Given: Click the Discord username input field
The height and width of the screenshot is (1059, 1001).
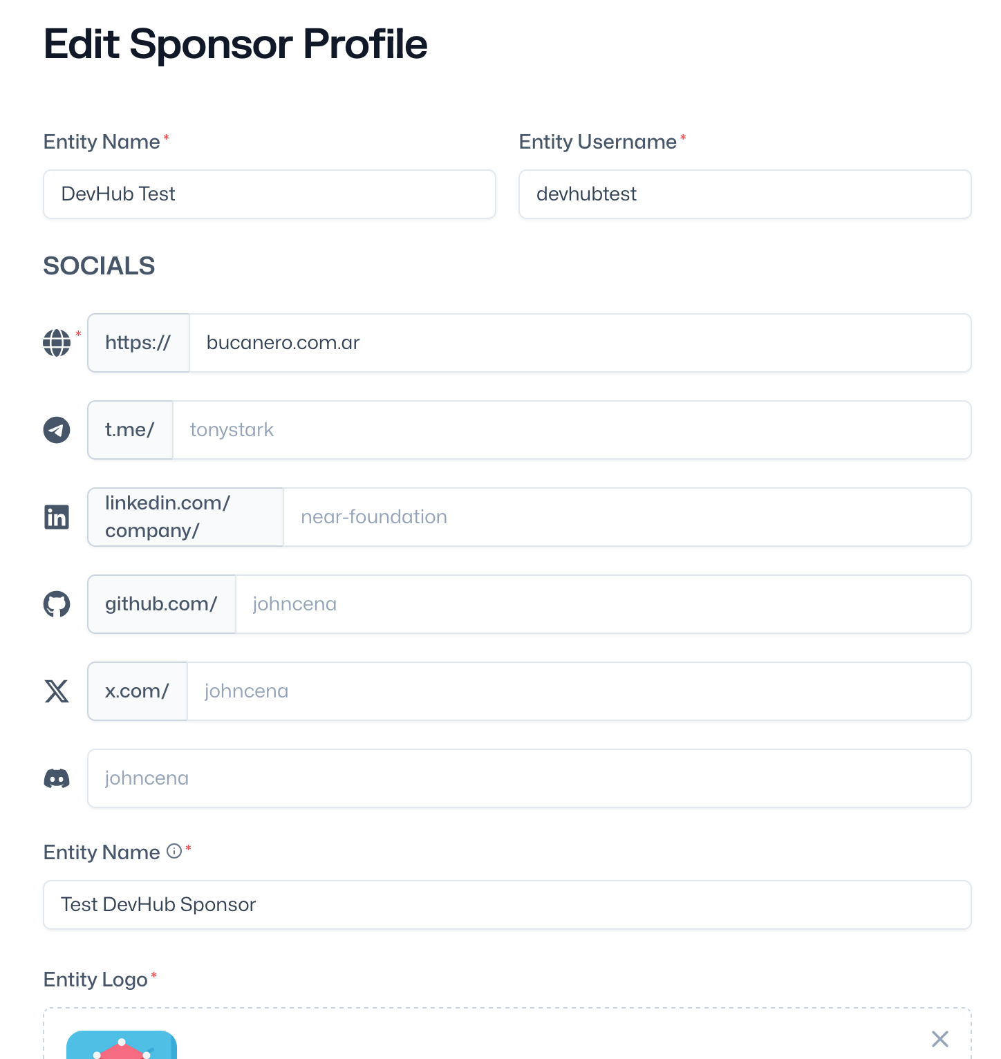Looking at the screenshot, I should click(530, 778).
